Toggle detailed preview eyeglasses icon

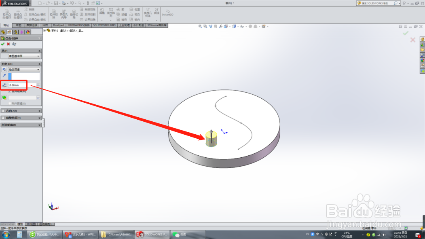[x=14, y=44]
